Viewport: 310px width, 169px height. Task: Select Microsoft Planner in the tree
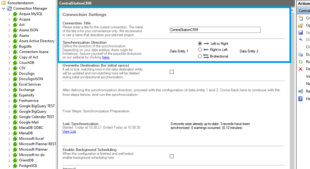pyautogui.click(x=33, y=149)
